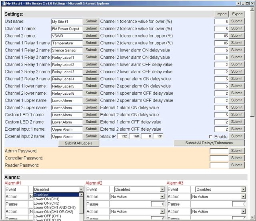256x221 pixels.
Task: Choose Lower ON (CH1) in event list
Action: point(56,199)
